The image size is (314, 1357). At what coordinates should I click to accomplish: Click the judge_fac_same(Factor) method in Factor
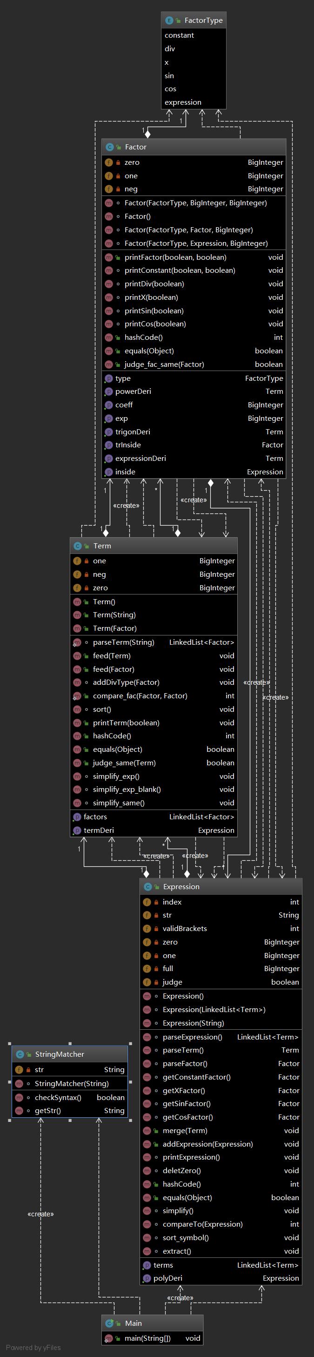[164, 364]
